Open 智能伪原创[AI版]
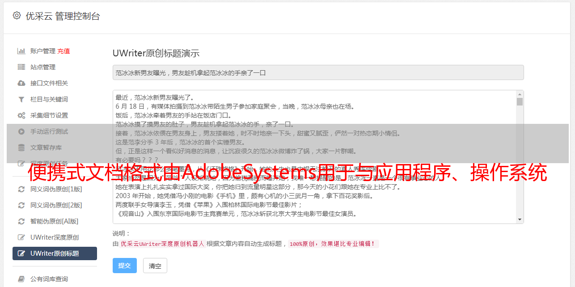 [x=55, y=221]
